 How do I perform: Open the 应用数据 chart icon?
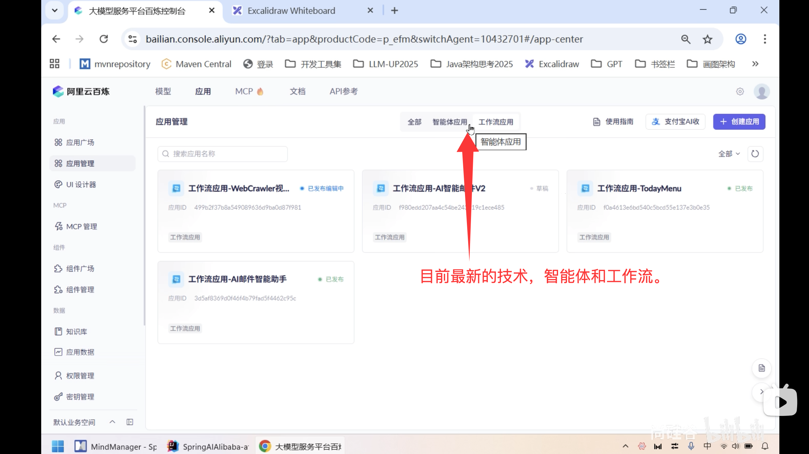point(58,352)
